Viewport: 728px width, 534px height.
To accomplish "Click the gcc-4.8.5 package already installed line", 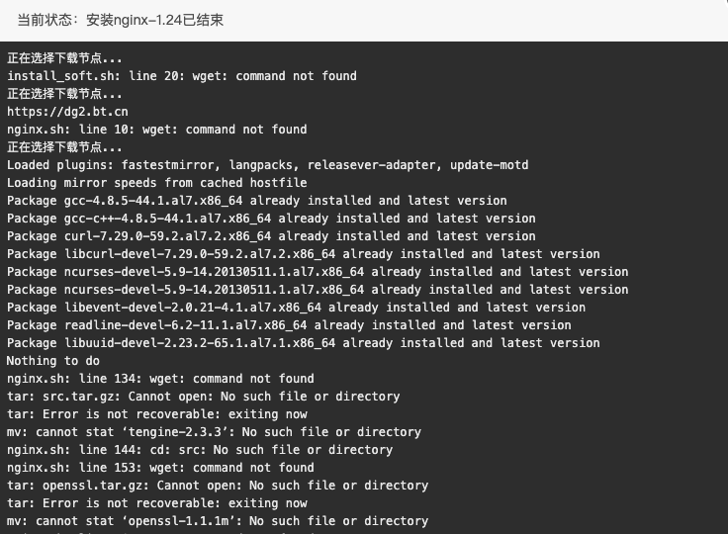I will point(257,201).
